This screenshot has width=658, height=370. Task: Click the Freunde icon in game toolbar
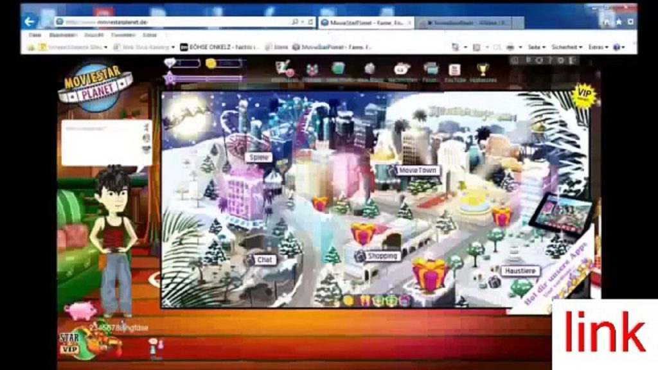coord(312,69)
